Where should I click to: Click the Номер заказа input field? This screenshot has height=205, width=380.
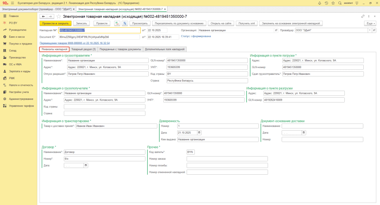click(227, 159)
